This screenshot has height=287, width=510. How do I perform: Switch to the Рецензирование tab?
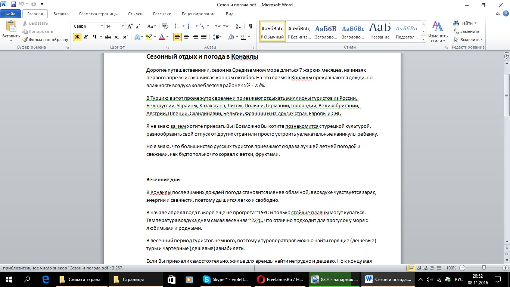(198, 14)
